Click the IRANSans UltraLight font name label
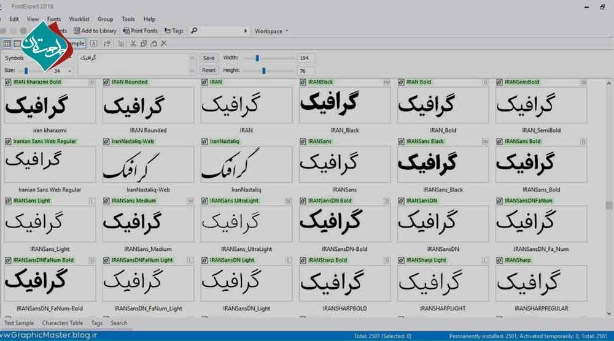The height and width of the screenshot is (341, 614). coord(234,201)
